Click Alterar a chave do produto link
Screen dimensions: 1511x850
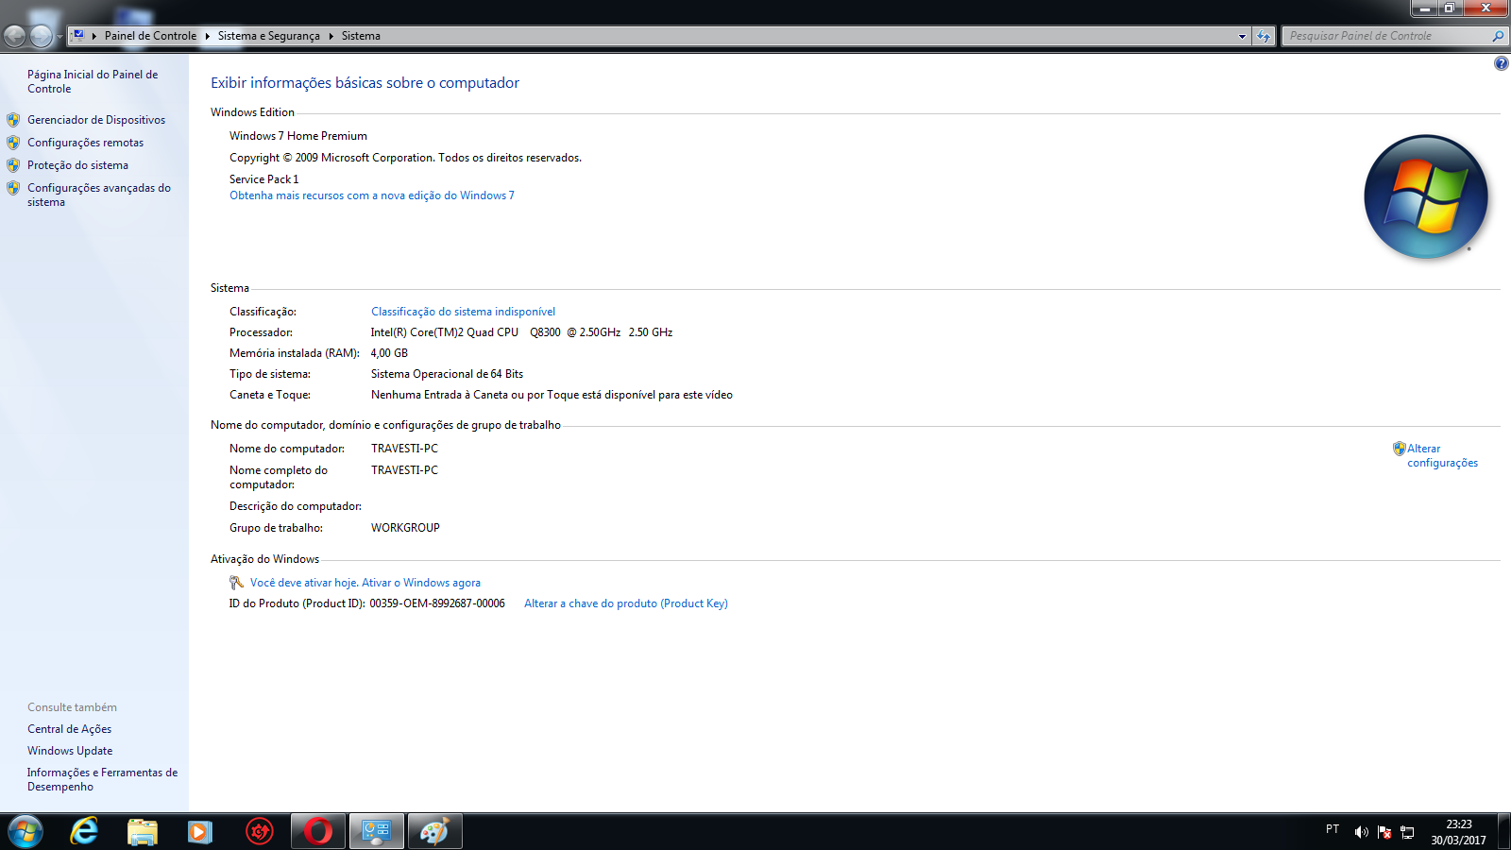click(x=626, y=603)
